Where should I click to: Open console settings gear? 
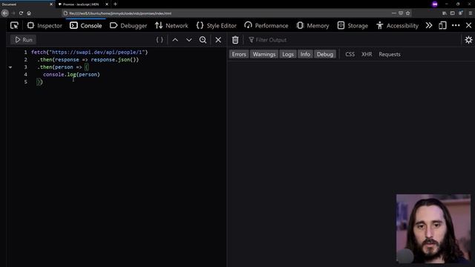click(468, 39)
